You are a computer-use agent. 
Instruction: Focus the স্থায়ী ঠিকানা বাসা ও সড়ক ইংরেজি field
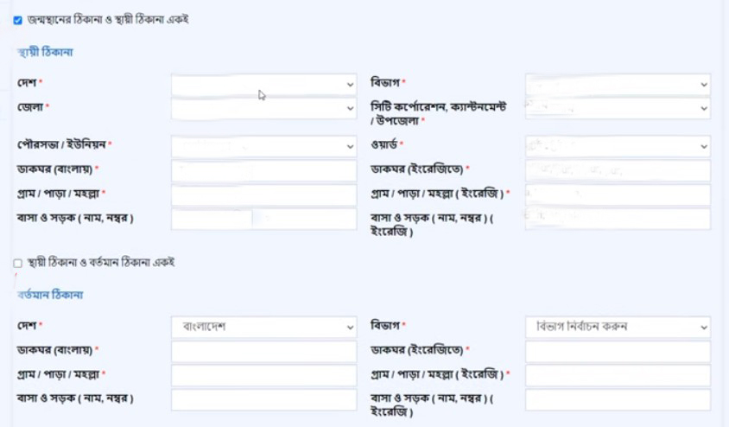618,219
